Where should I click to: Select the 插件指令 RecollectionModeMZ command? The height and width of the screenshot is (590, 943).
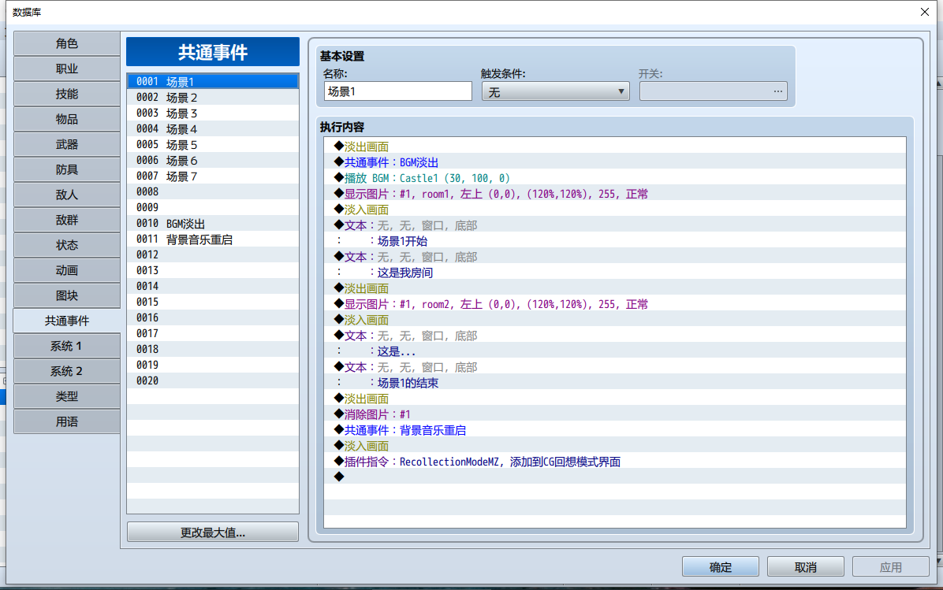click(615, 462)
